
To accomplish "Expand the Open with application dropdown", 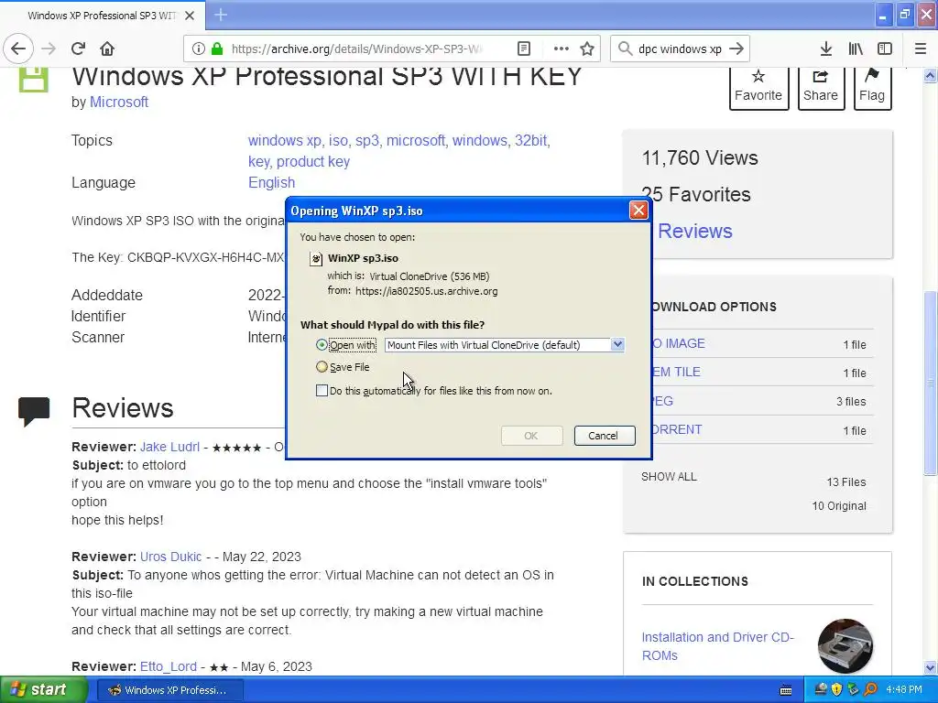I will 617,345.
